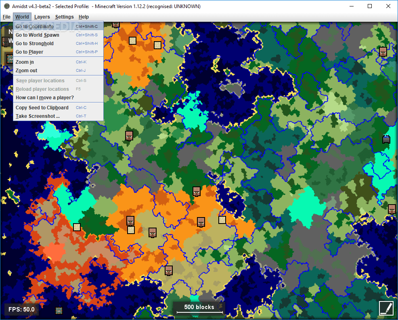Open the Help menu
The height and width of the screenshot is (320, 398).
coord(84,17)
